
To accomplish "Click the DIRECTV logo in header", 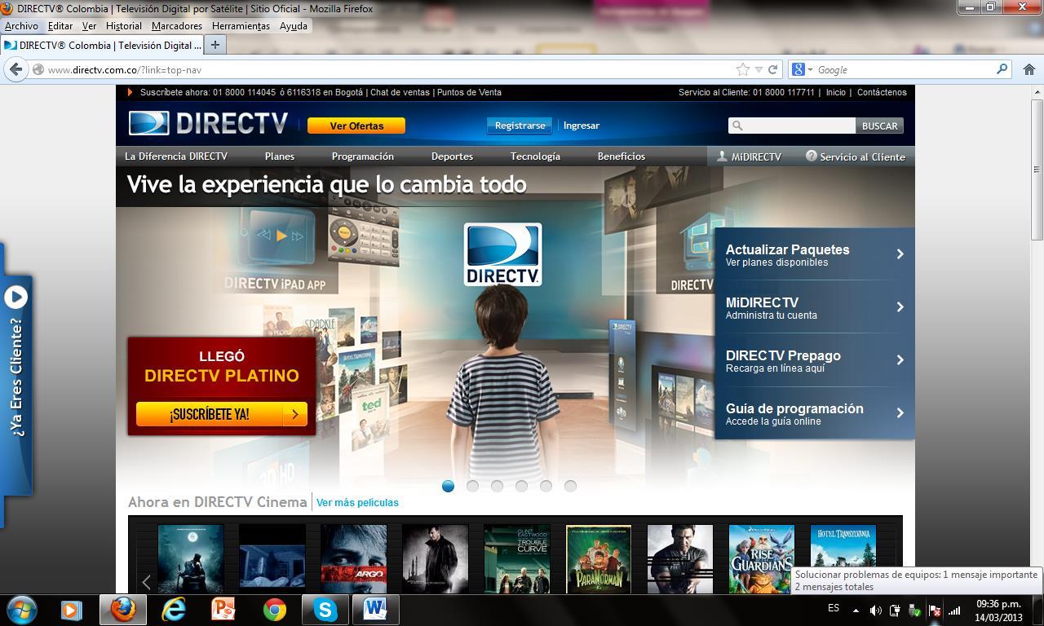I will coord(209,123).
